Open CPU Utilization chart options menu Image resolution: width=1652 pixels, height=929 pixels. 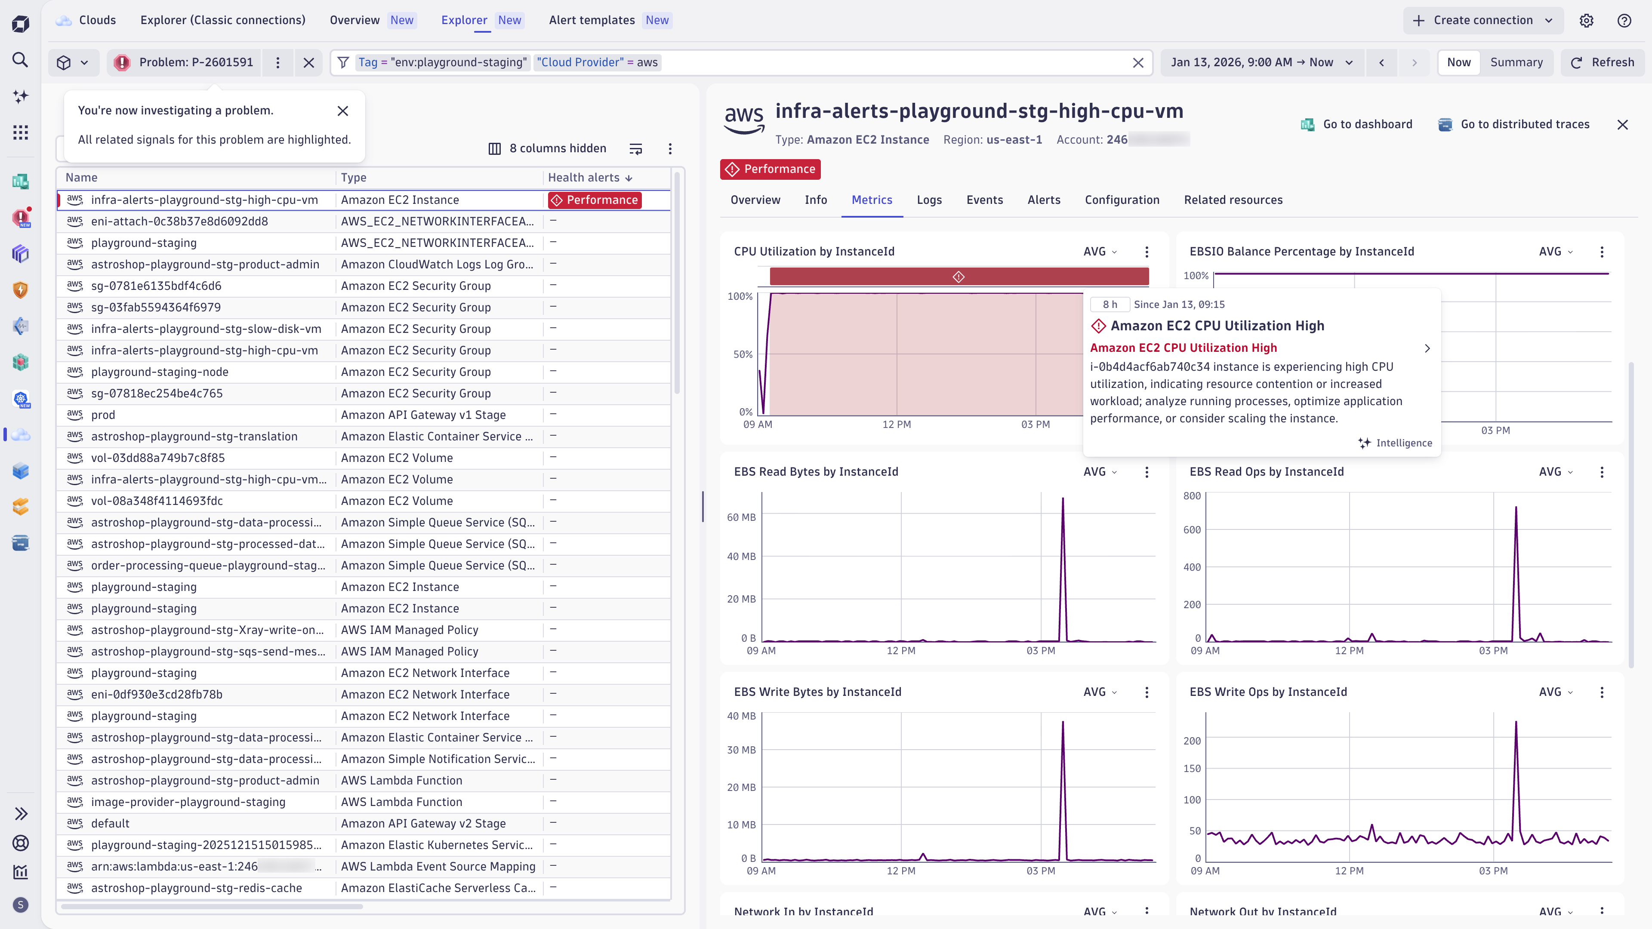[1147, 252]
